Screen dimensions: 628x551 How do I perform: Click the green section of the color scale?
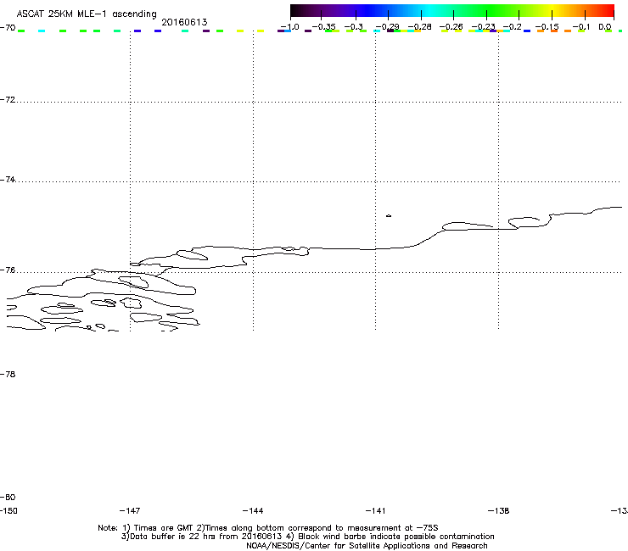click(x=492, y=10)
